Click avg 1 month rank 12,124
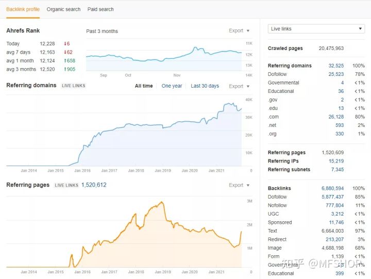 (x=47, y=61)
